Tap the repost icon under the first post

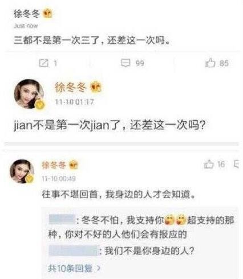tap(43, 63)
